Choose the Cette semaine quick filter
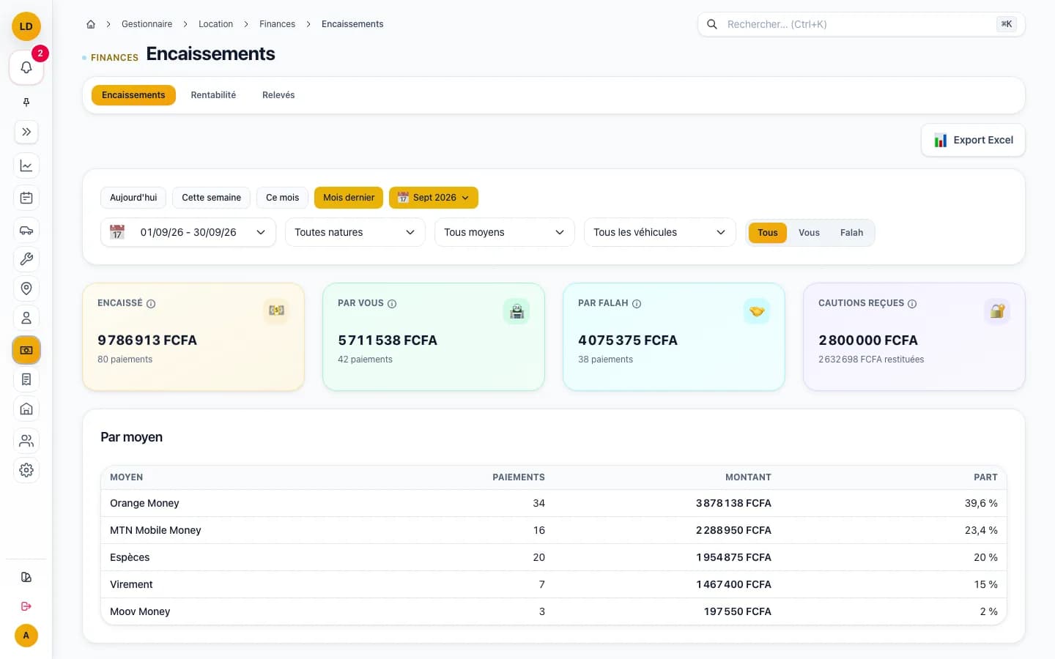 [x=211, y=198]
